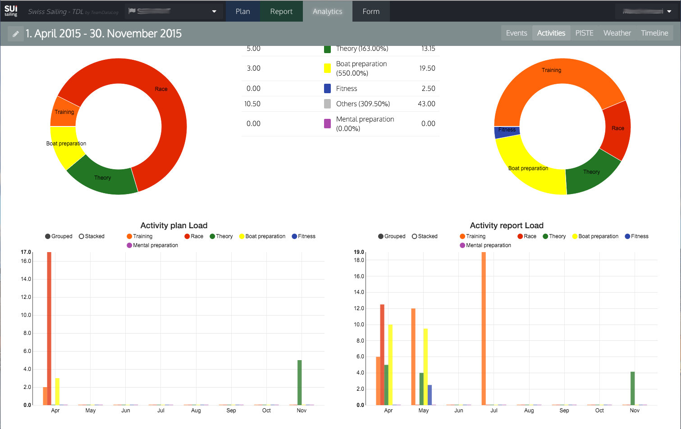Image resolution: width=681 pixels, height=429 pixels.
Task: Switch to the Timeline view
Action: click(x=654, y=33)
